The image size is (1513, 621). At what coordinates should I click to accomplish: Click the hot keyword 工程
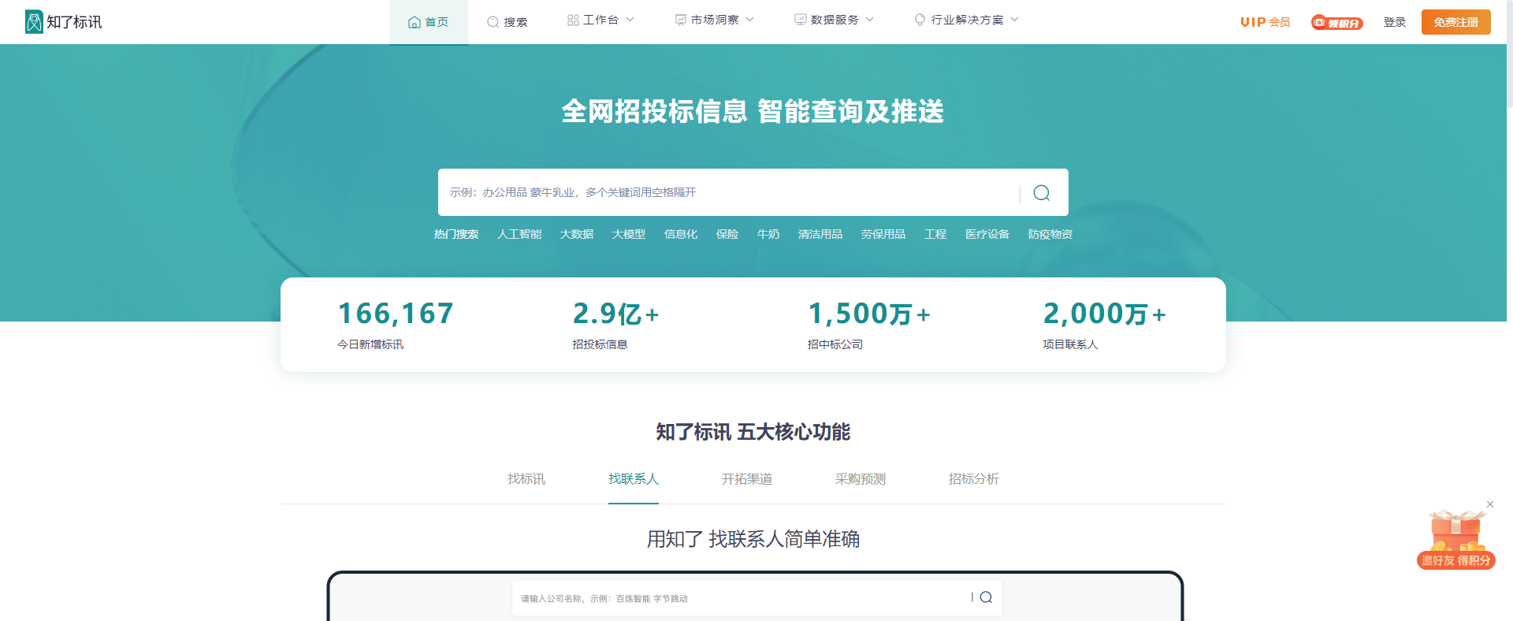[935, 234]
